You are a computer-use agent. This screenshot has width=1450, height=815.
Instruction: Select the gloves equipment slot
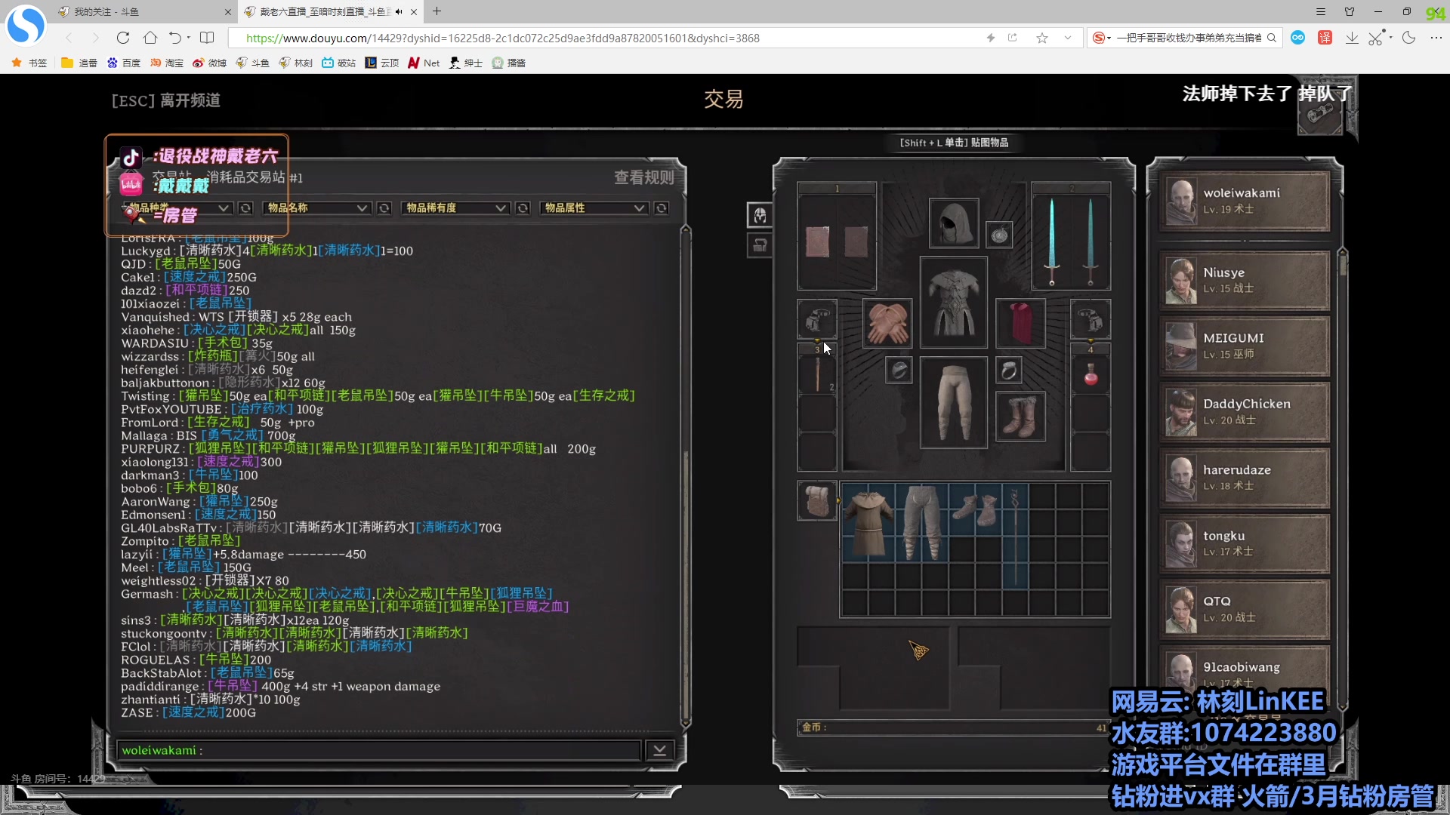point(887,322)
